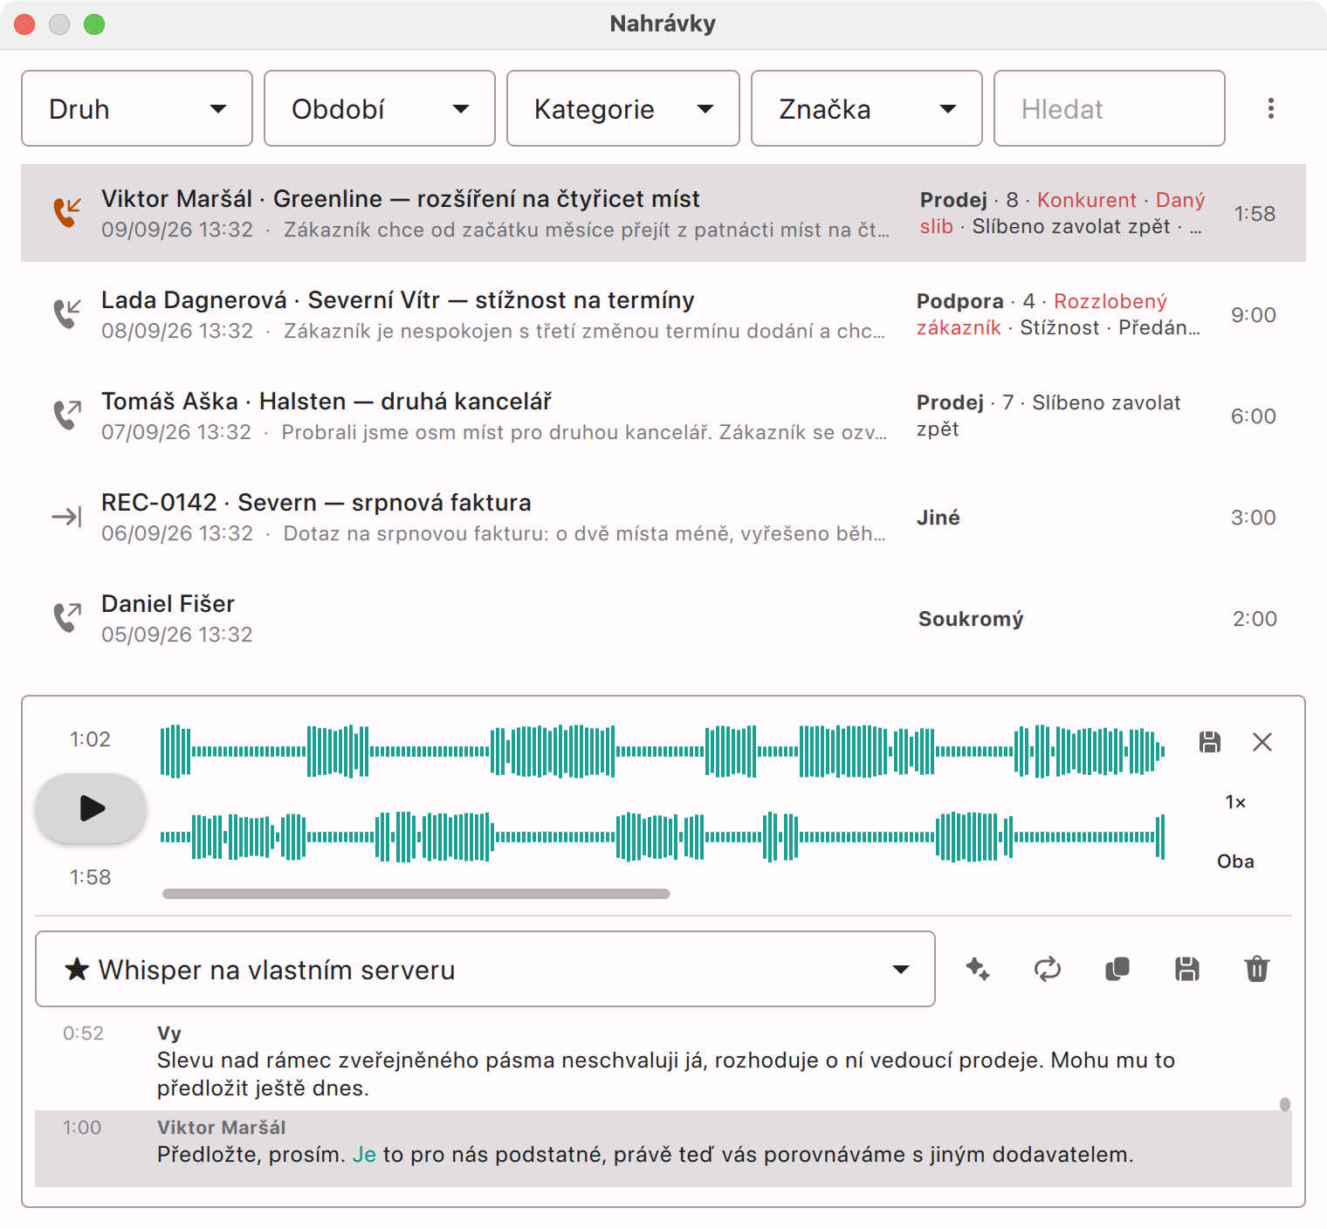Run AI summary with the sparkle icon
The width and height of the screenshot is (1327, 1229).
tap(978, 969)
